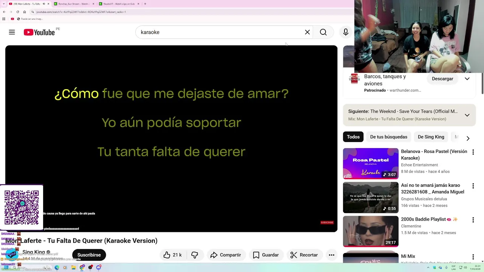
Task: Select the De tus búsquedas chip
Action: pos(389,137)
